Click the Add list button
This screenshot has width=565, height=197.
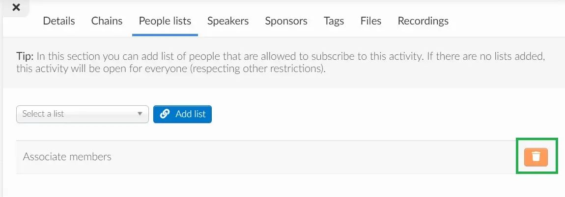click(182, 114)
